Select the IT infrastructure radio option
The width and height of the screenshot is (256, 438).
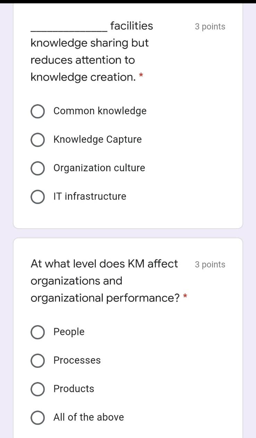point(37,197)
